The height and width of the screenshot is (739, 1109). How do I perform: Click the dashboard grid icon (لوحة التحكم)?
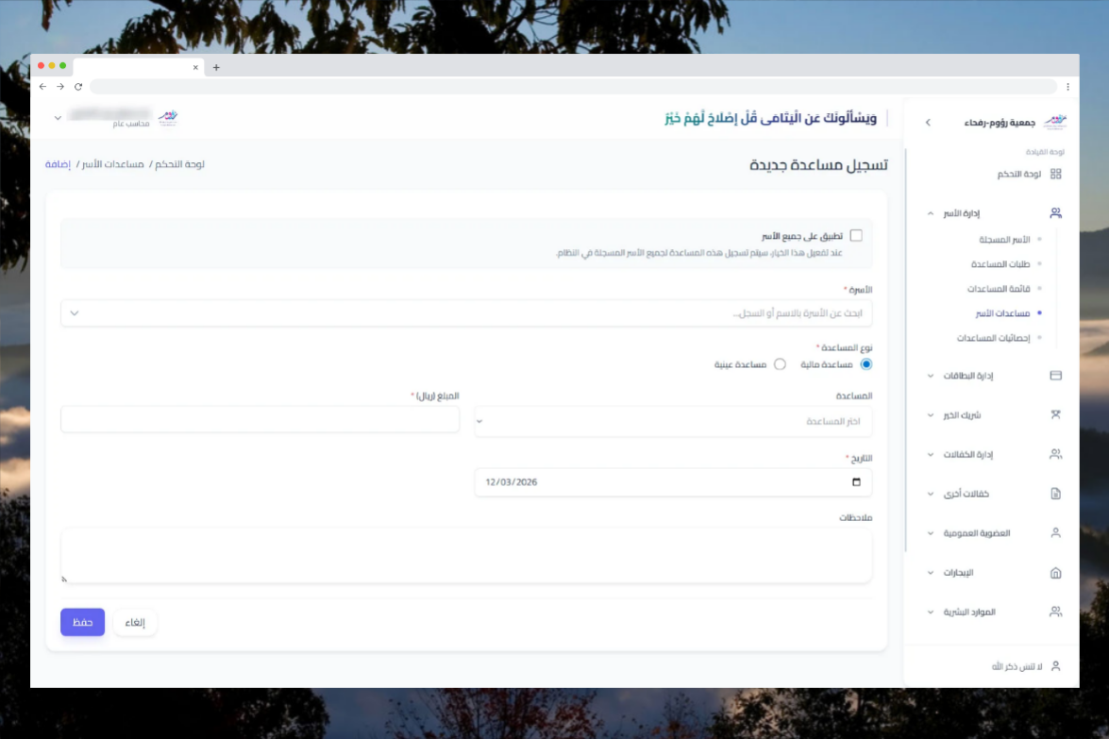coord(1055,174)
